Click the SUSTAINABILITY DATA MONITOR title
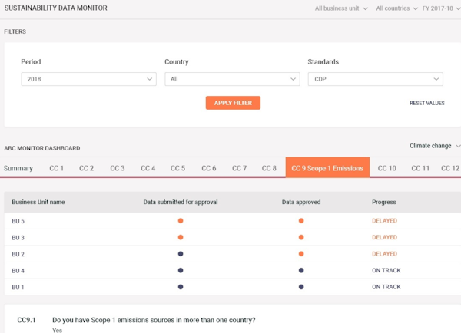The image size is (461, 333). (56, 8)
